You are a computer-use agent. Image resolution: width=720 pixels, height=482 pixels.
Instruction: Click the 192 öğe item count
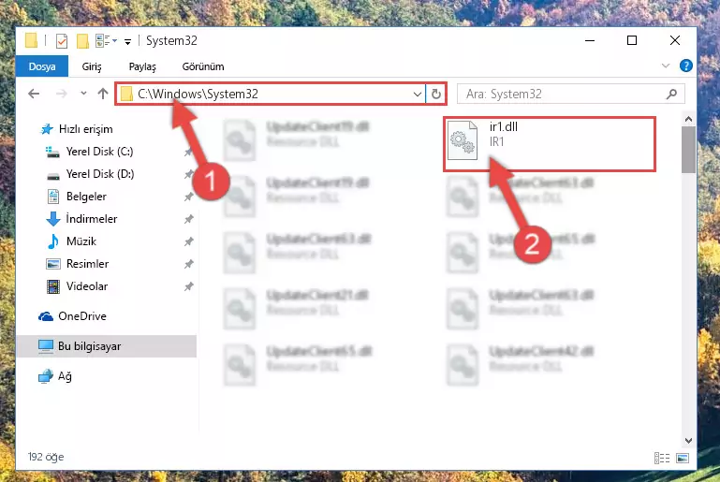[46, 458]
